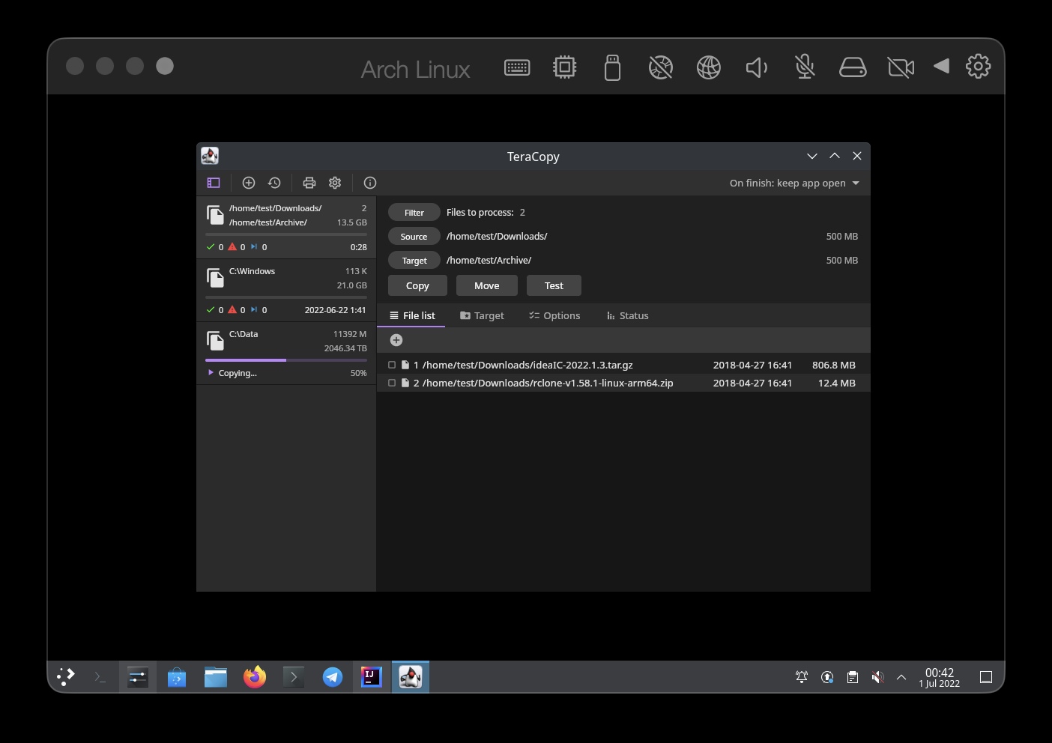This screenshot has height=743, width=1052.
Task: Toggle the disabled camera icon in VM toolbar
Action: pos(901,67)
